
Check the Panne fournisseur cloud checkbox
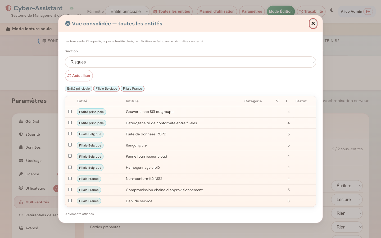coord(70,156)
